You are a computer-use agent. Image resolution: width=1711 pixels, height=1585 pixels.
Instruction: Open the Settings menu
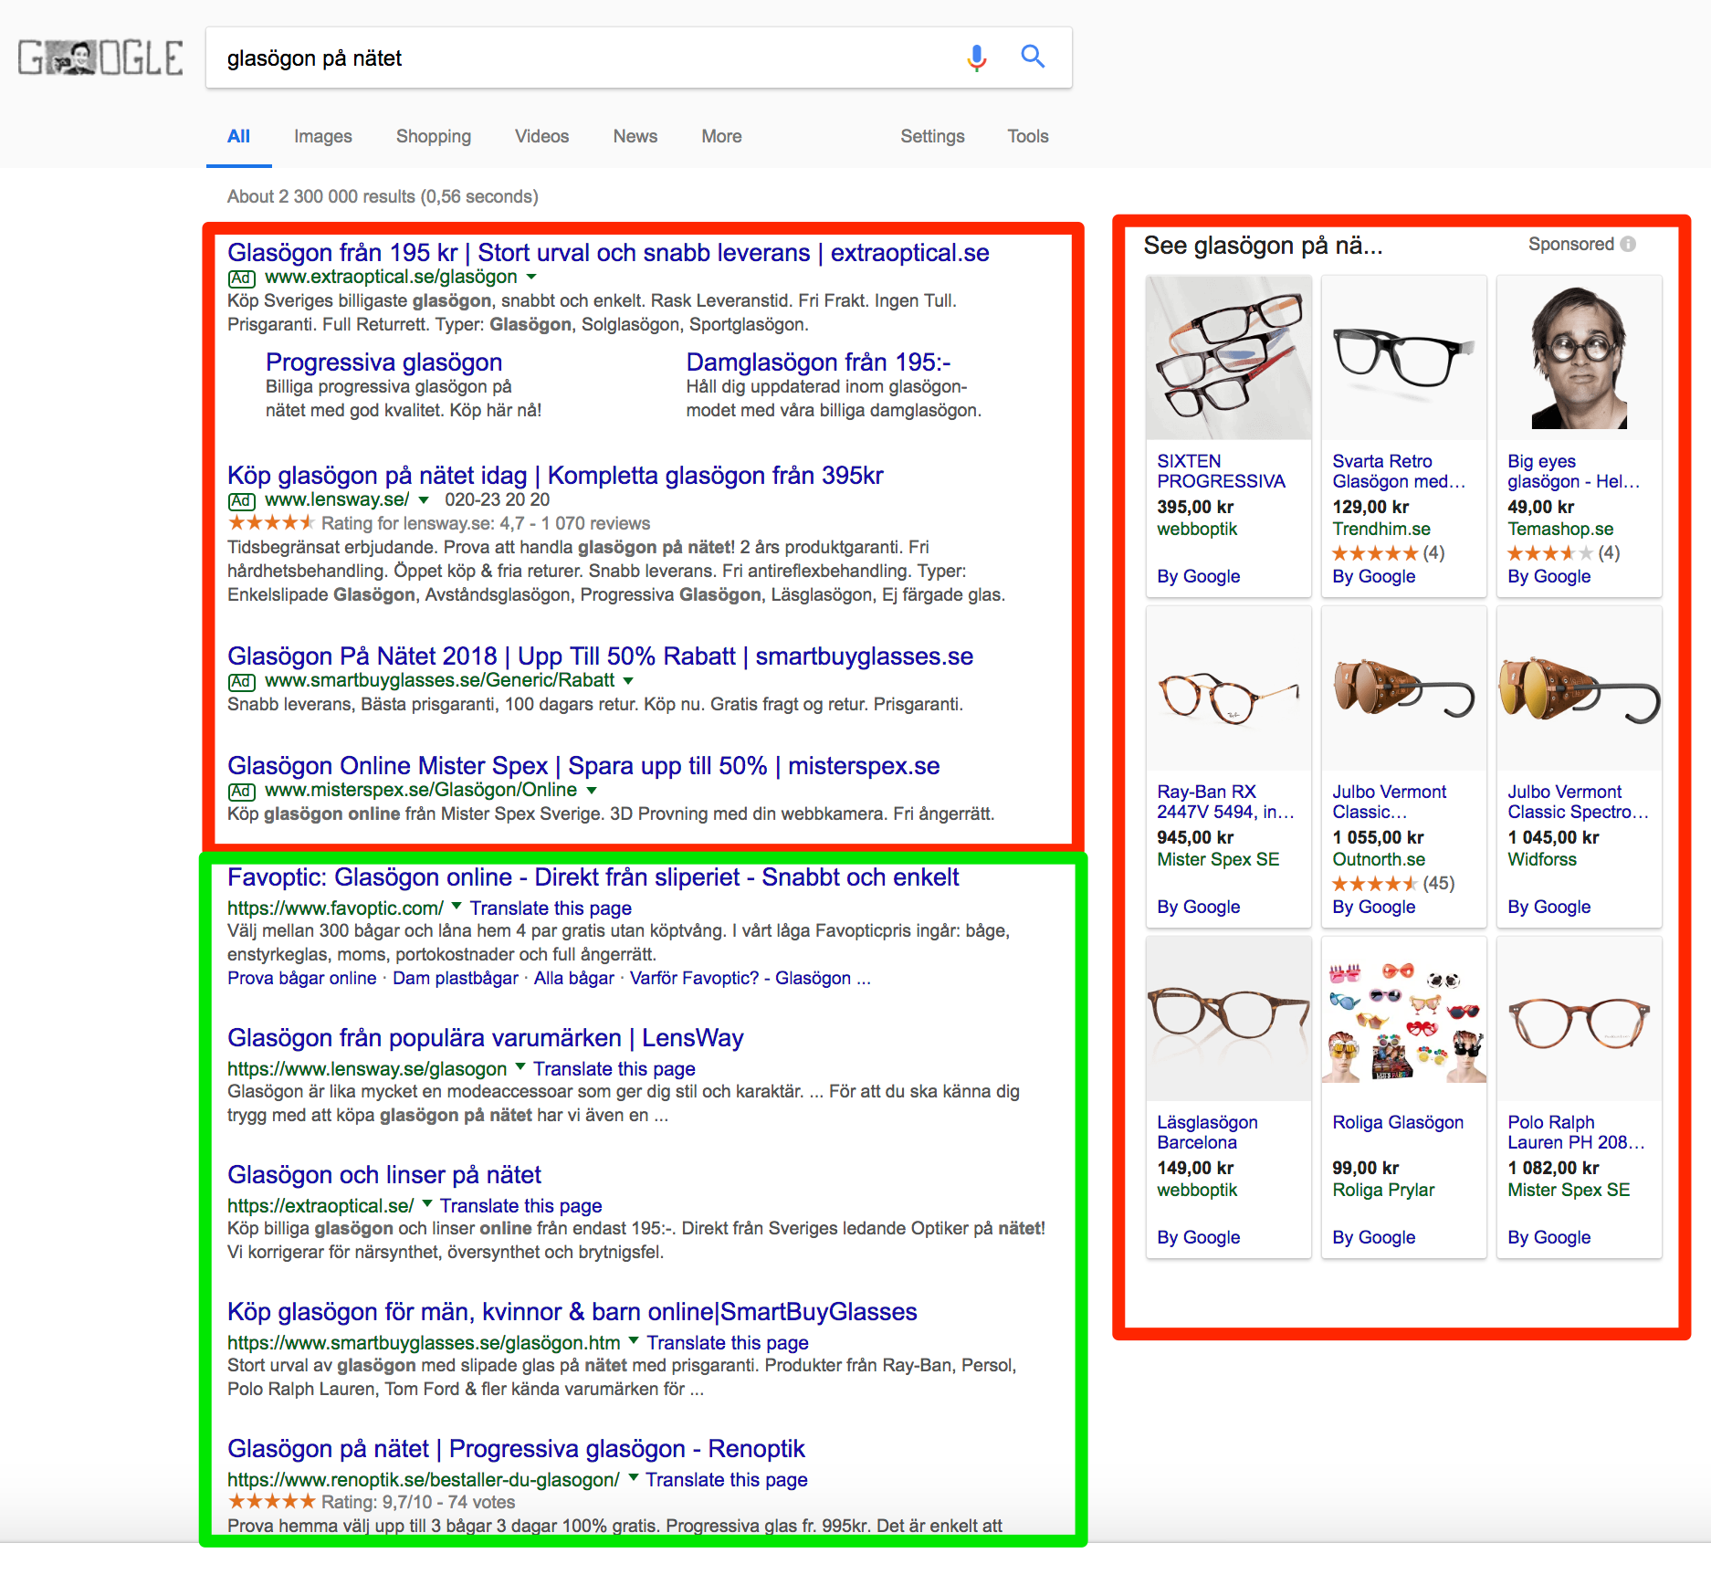coord(931,136)
